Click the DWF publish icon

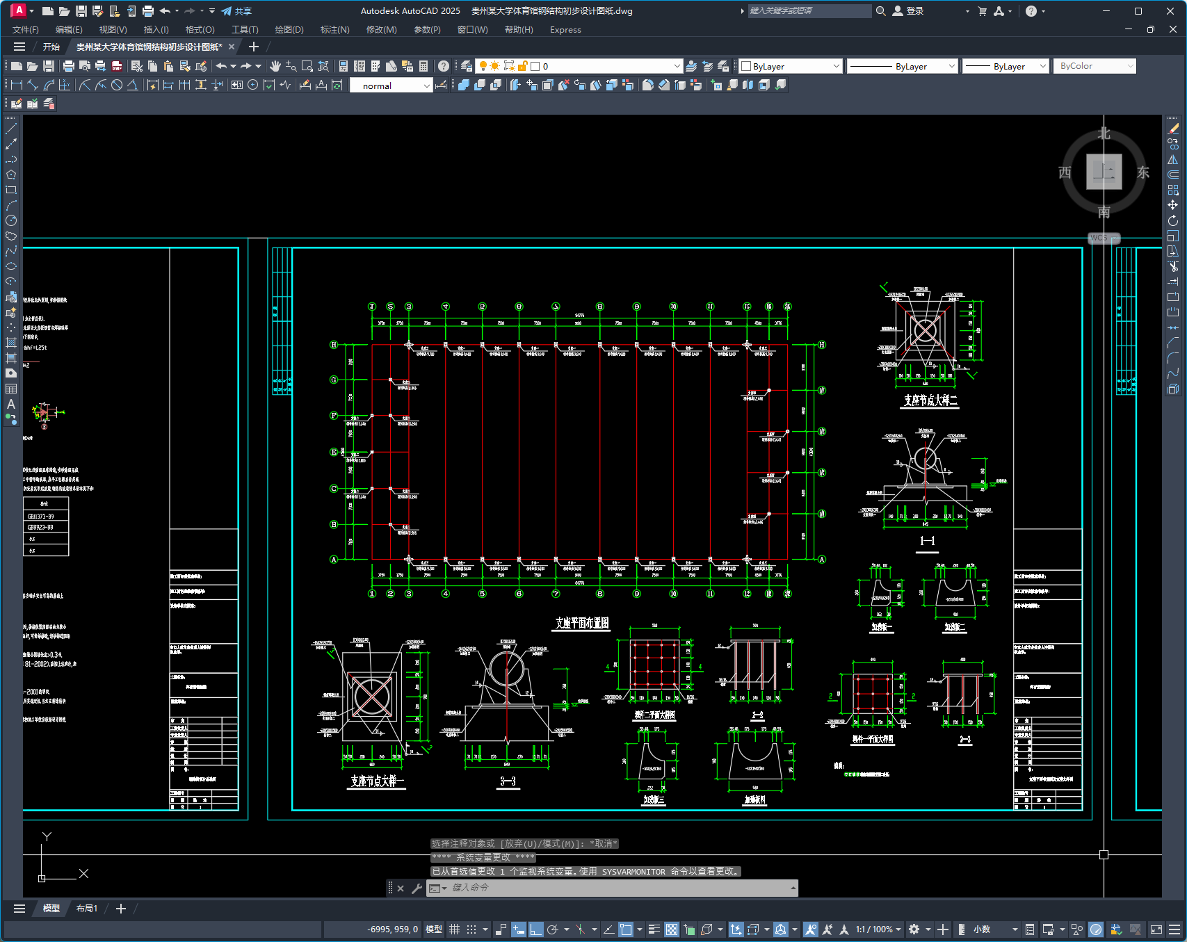tap(117, 66)
